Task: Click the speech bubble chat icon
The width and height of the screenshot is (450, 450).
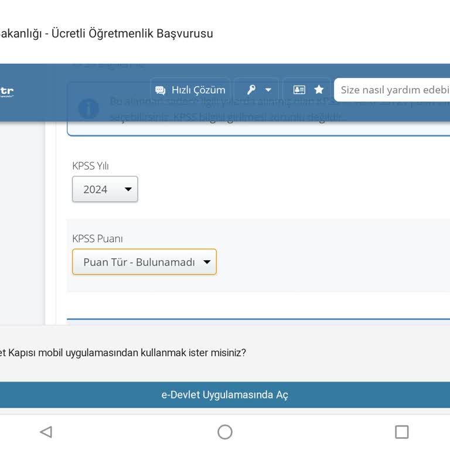Action: tap(160, 90)
